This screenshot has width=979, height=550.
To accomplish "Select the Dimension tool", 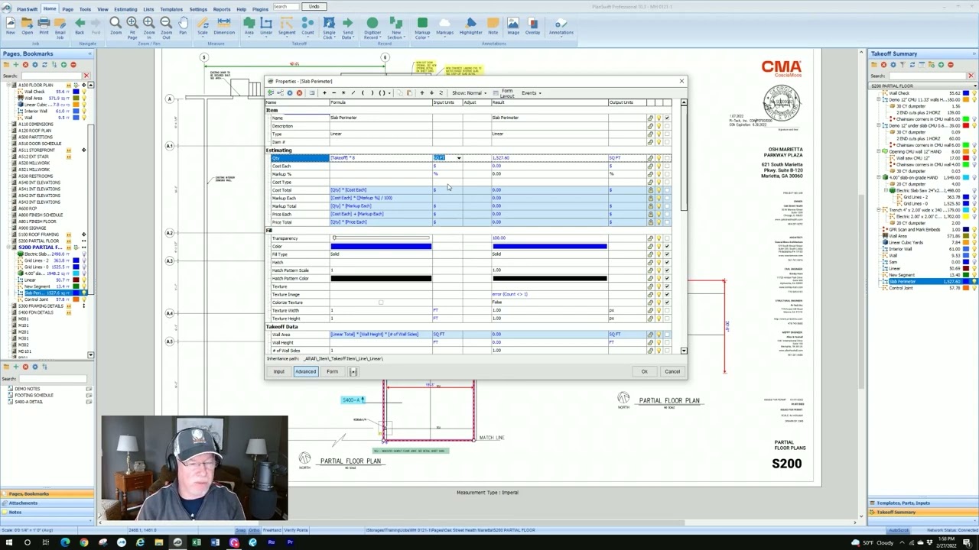I will 224,26.
